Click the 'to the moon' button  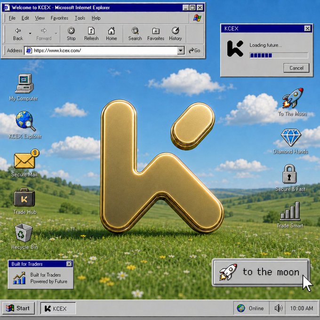pyautogui.click(x=261, y=272)
